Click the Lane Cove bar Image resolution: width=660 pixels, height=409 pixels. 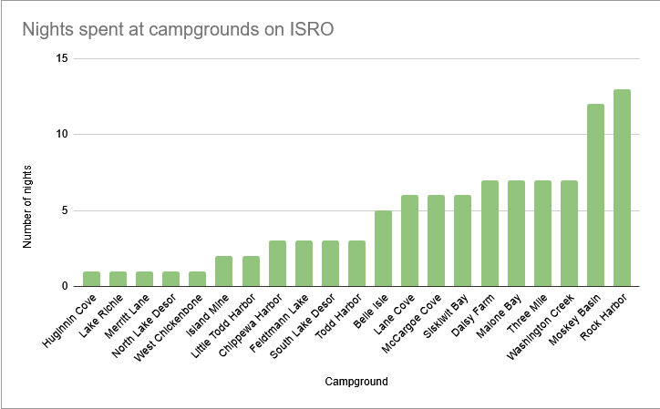(409, 240)
